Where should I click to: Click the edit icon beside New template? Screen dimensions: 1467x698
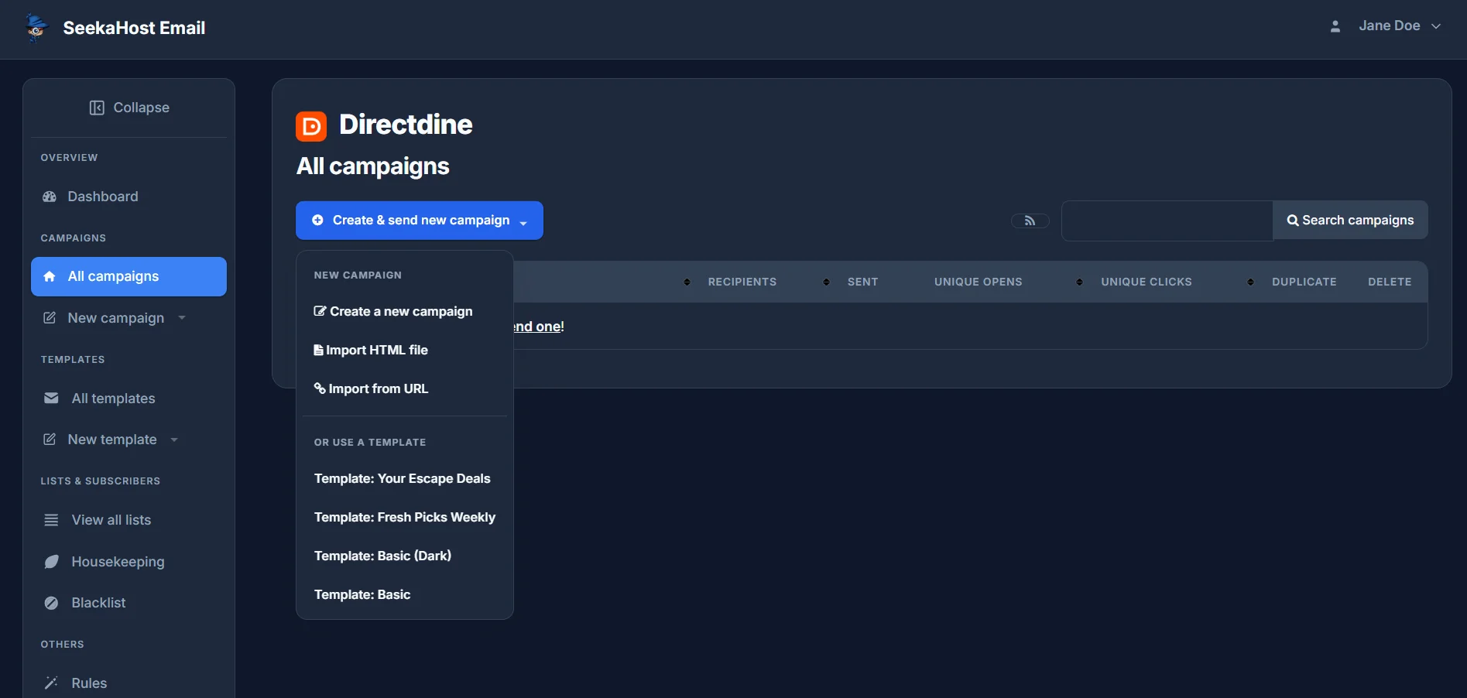pos(50,440)
